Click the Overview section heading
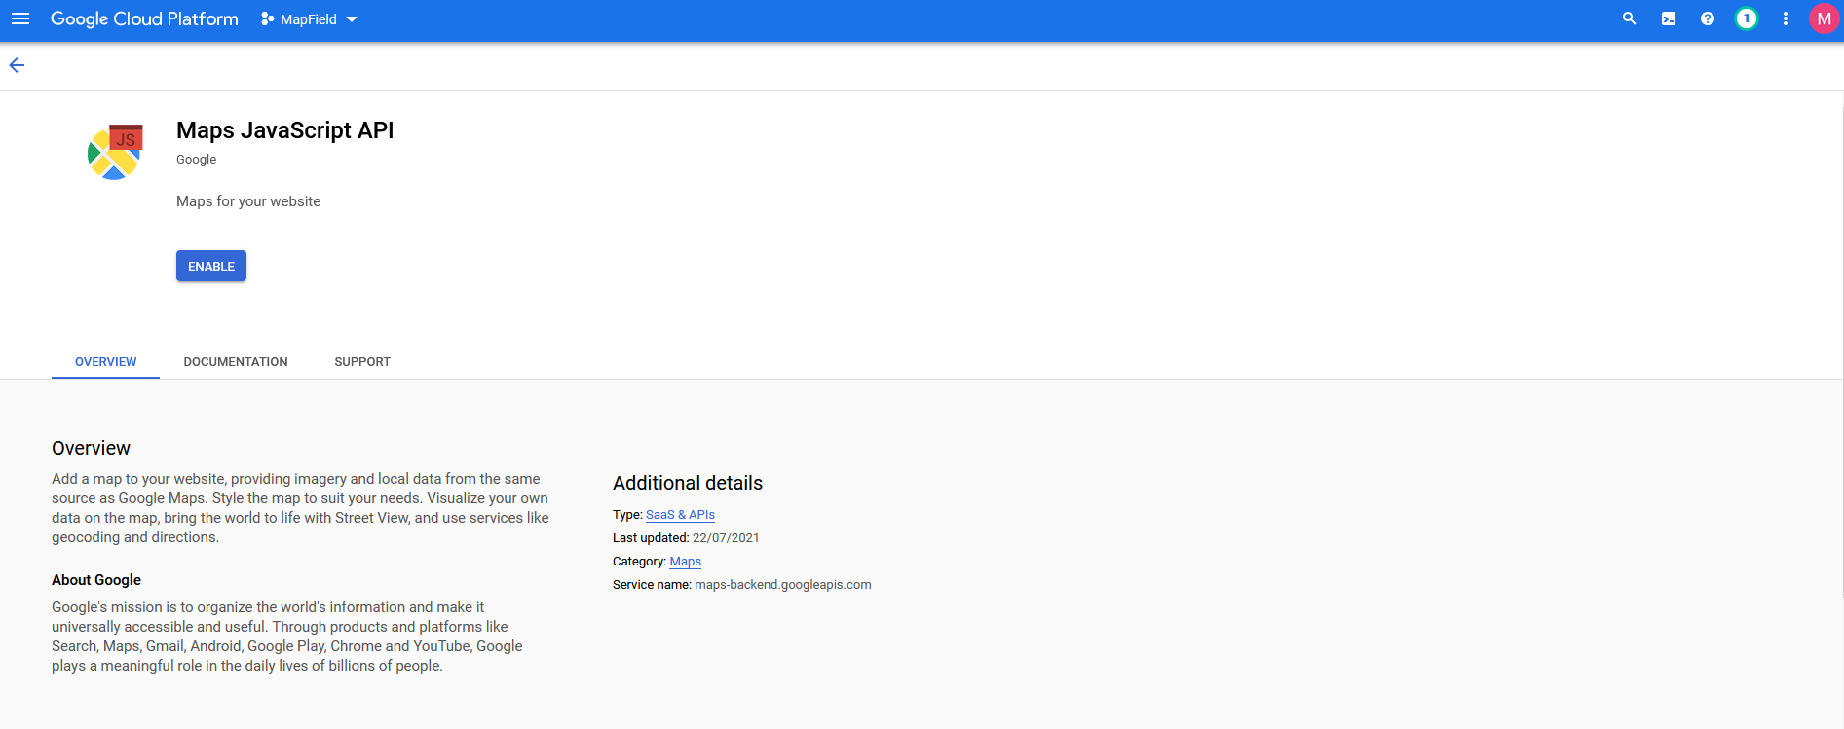Viewport: 1844px width, 729px height. click(x=91, y=448)
